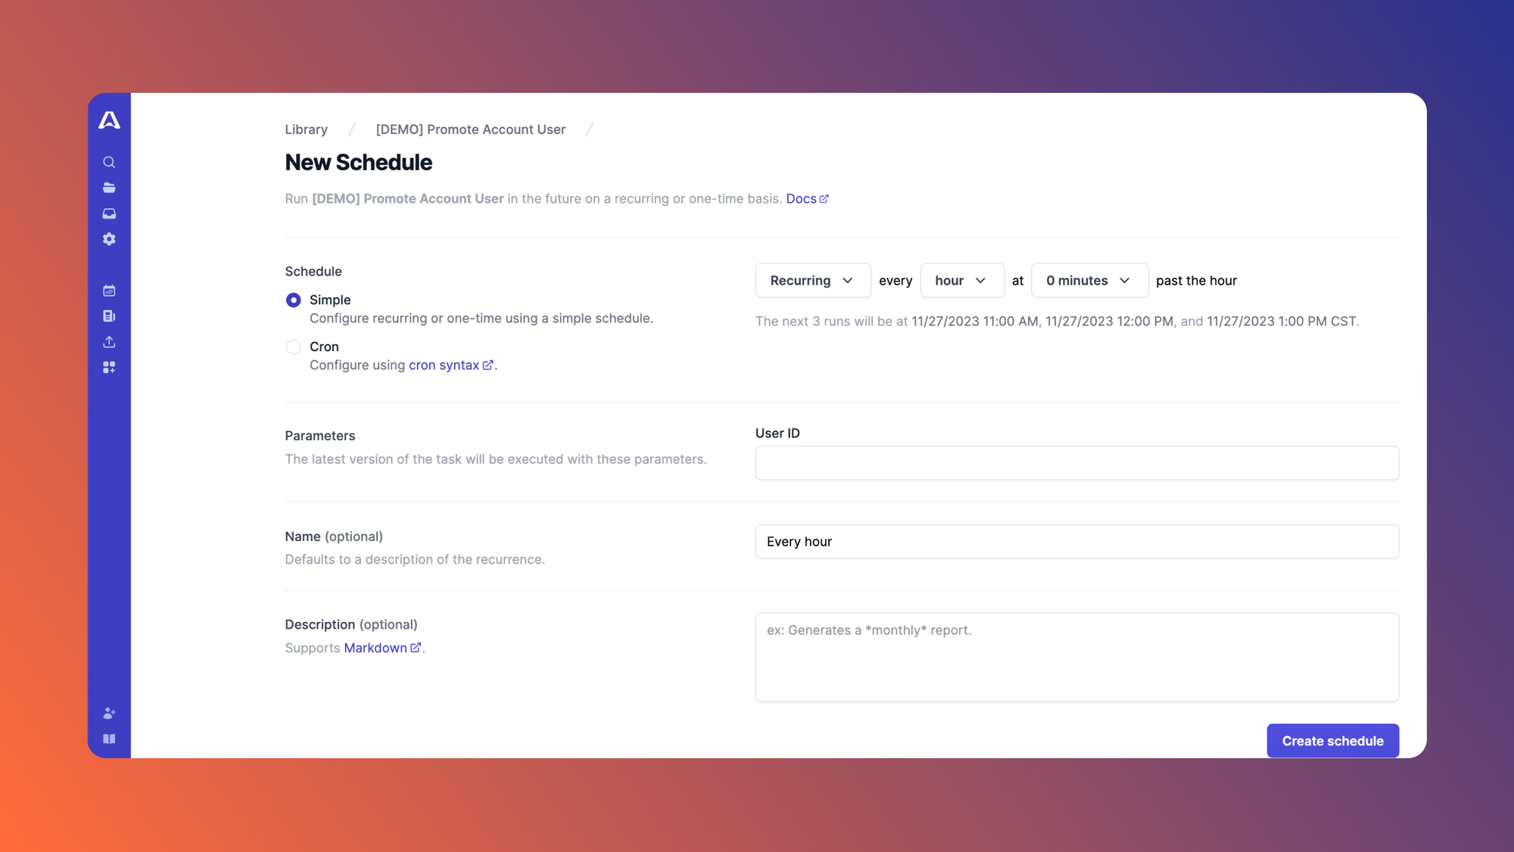This screenshot has height=852, width=1514.
Task: Select the Cron schedule radio button
Action: pyautogui.click(x=292, y=346)
